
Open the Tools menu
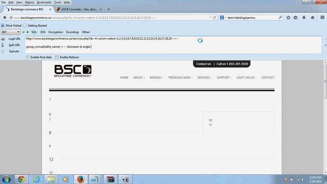[58, 3]
